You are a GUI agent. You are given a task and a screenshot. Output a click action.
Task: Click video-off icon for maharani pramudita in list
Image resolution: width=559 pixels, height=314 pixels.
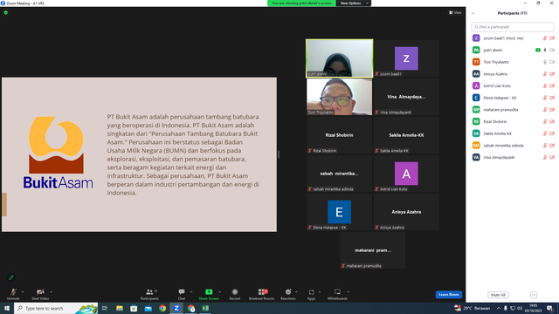[x=552, y=110]
